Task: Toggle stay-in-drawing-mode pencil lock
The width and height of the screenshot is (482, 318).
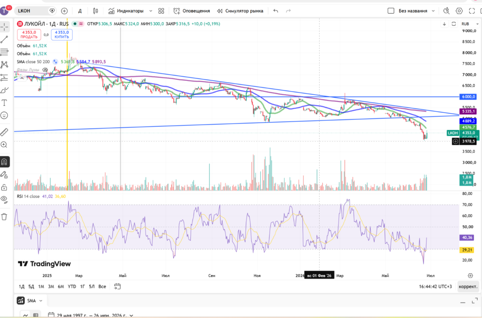Action: coord(4,175)
